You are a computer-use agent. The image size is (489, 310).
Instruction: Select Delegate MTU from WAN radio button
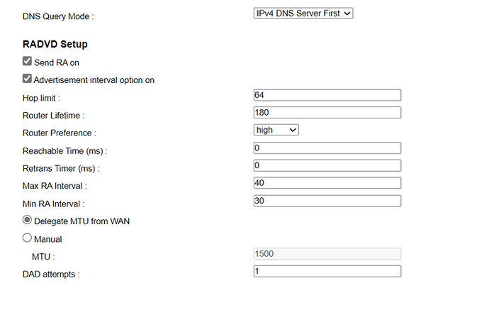(27, 220)
